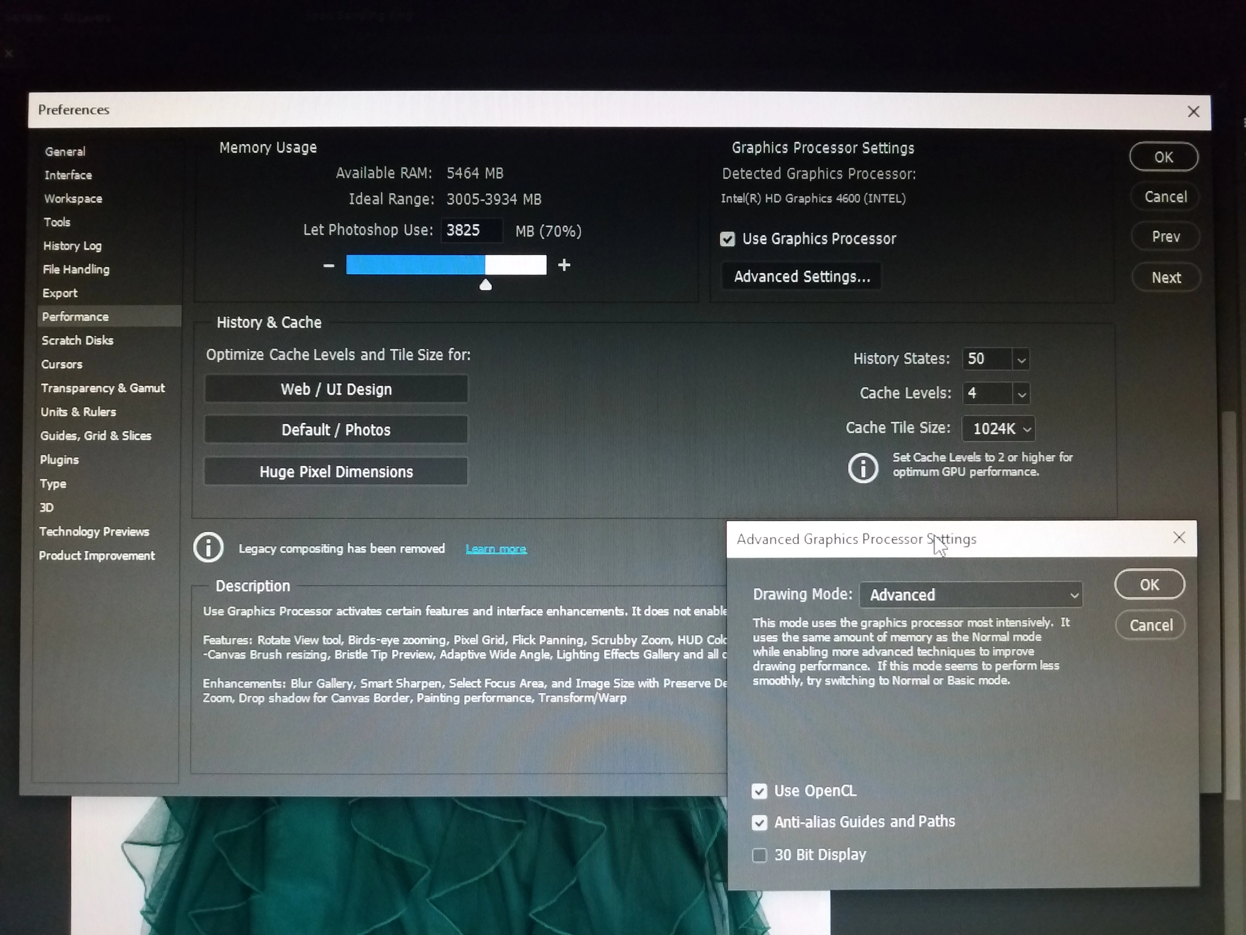This screenshot has width=1246, height=935.
Task: Click the cache levels info icon
Action: (x=863, y=467)
